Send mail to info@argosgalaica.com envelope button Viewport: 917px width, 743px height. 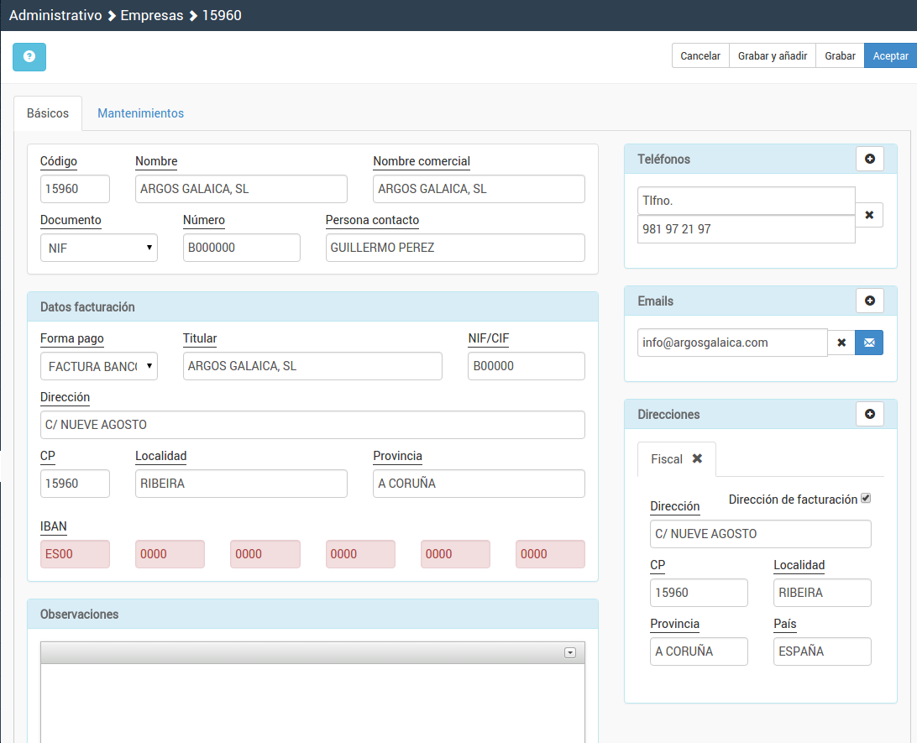pyautogui.click(x=869, y=343)
